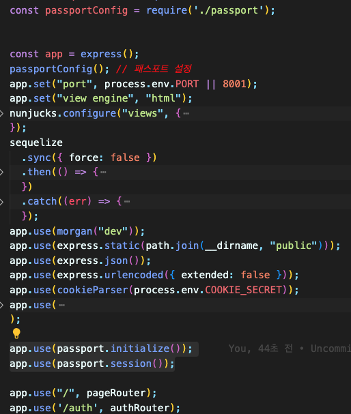The height and width of the screenshot is (414, 351).
Task: Click './passport' string in require call
Action: [x=229, y=10]
